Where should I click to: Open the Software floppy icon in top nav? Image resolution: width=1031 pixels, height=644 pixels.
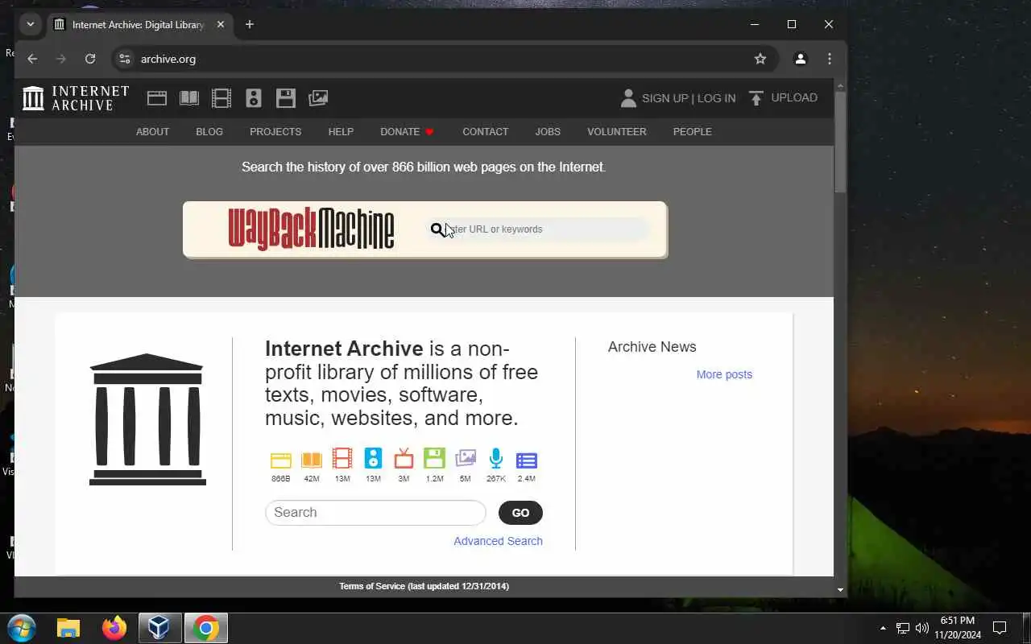(x=286, y=98)
